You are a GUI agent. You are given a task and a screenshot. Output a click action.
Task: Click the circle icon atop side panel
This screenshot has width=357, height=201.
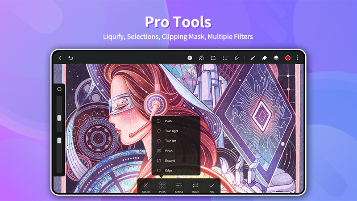click(x=59, y=89)
